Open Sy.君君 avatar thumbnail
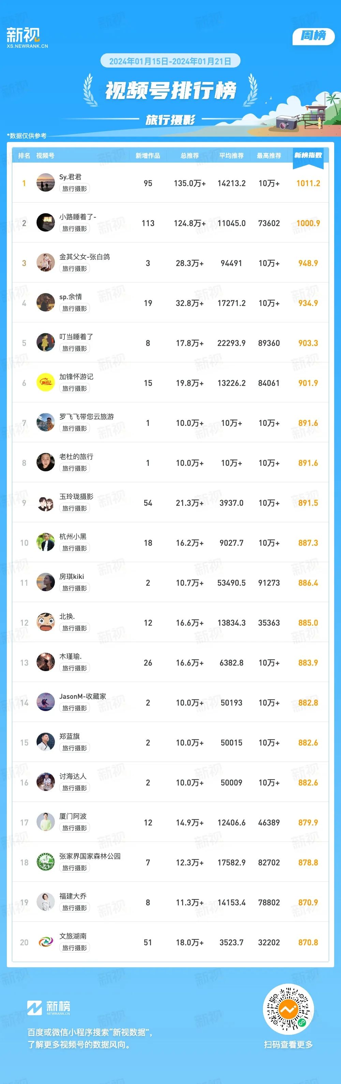Screen dimensions: 341x1084 45,183
